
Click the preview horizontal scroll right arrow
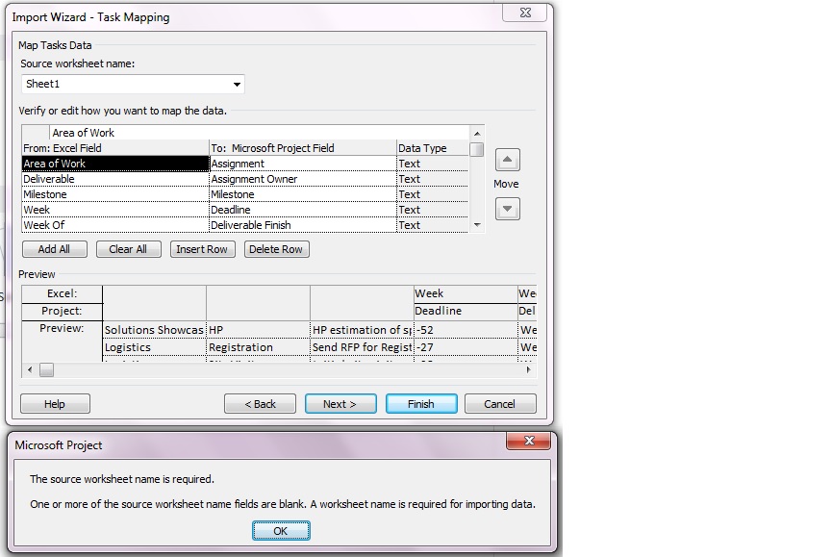click(x=528, y=370)
